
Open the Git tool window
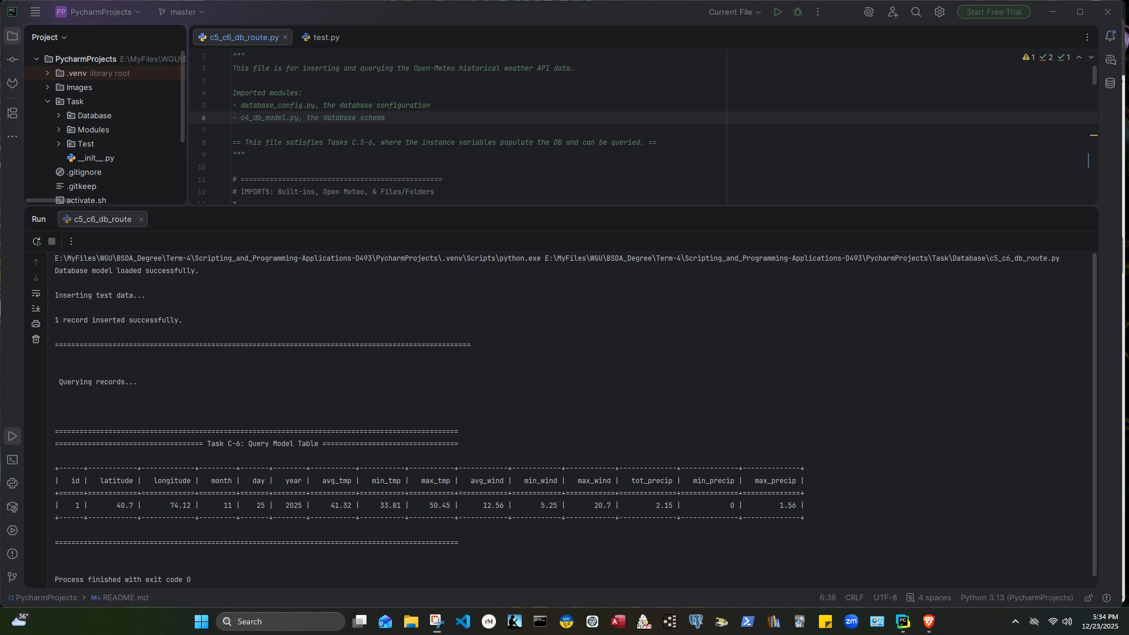[x=12, y=577]
